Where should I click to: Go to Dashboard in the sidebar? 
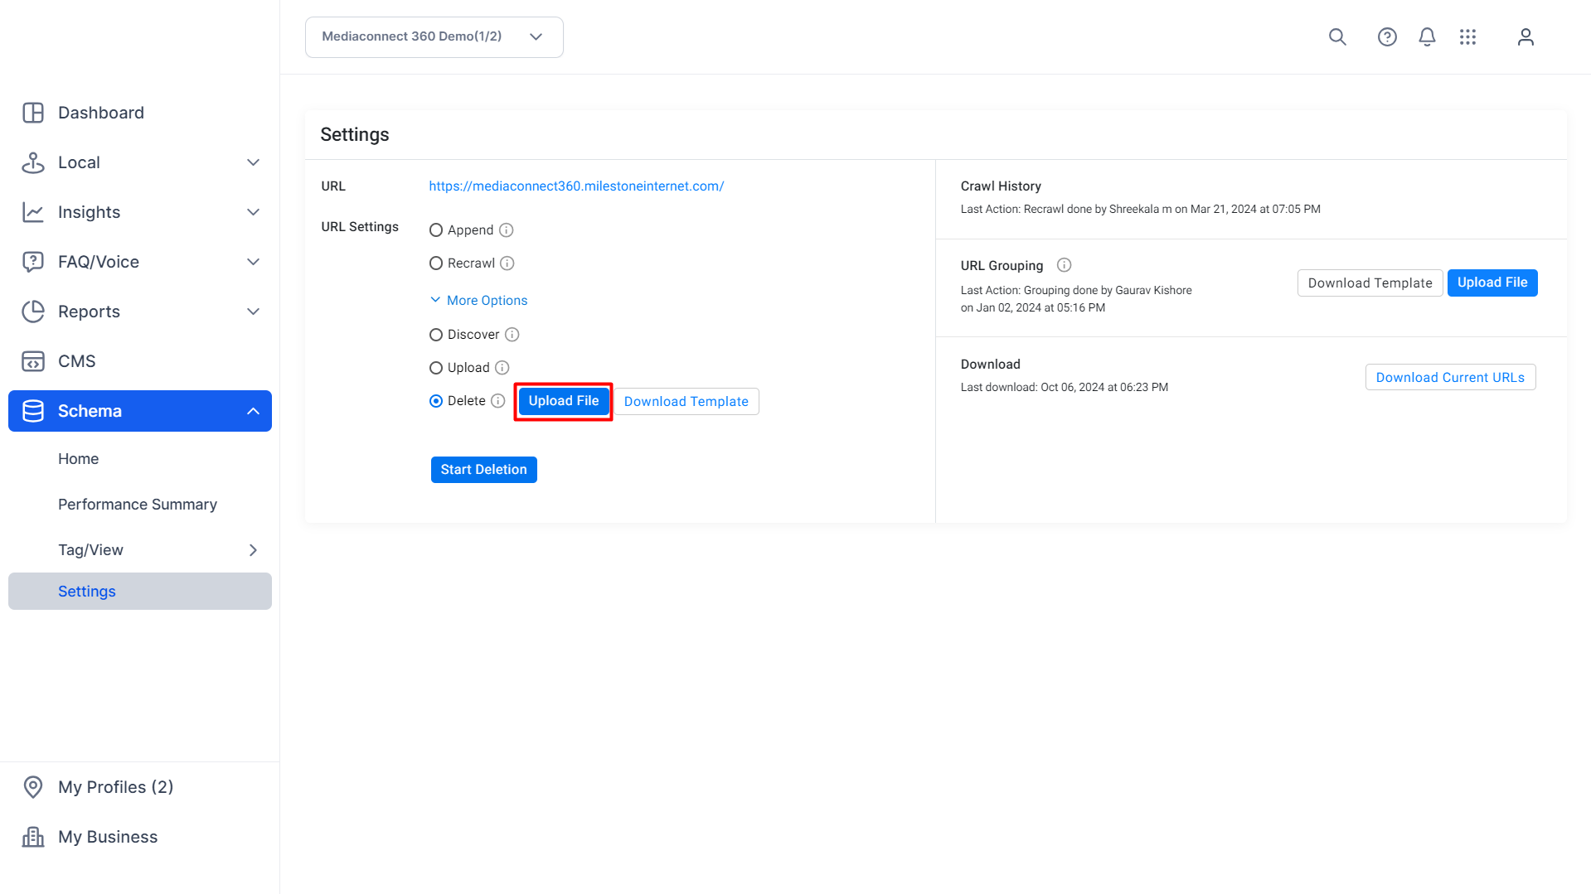click(x=101, y=113)
